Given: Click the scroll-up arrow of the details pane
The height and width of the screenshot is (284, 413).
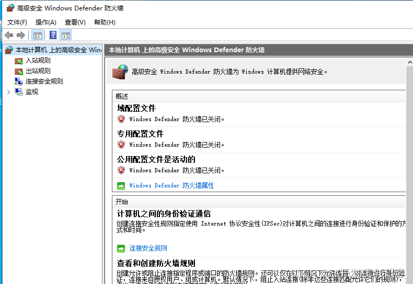Looking at the screenshot, I should point(409,62).
